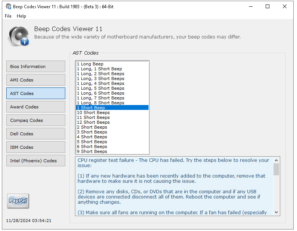Select '5 Short Beeps' in the list
Image resolution: width=297 pixels, height=231 pixels.
112,142
